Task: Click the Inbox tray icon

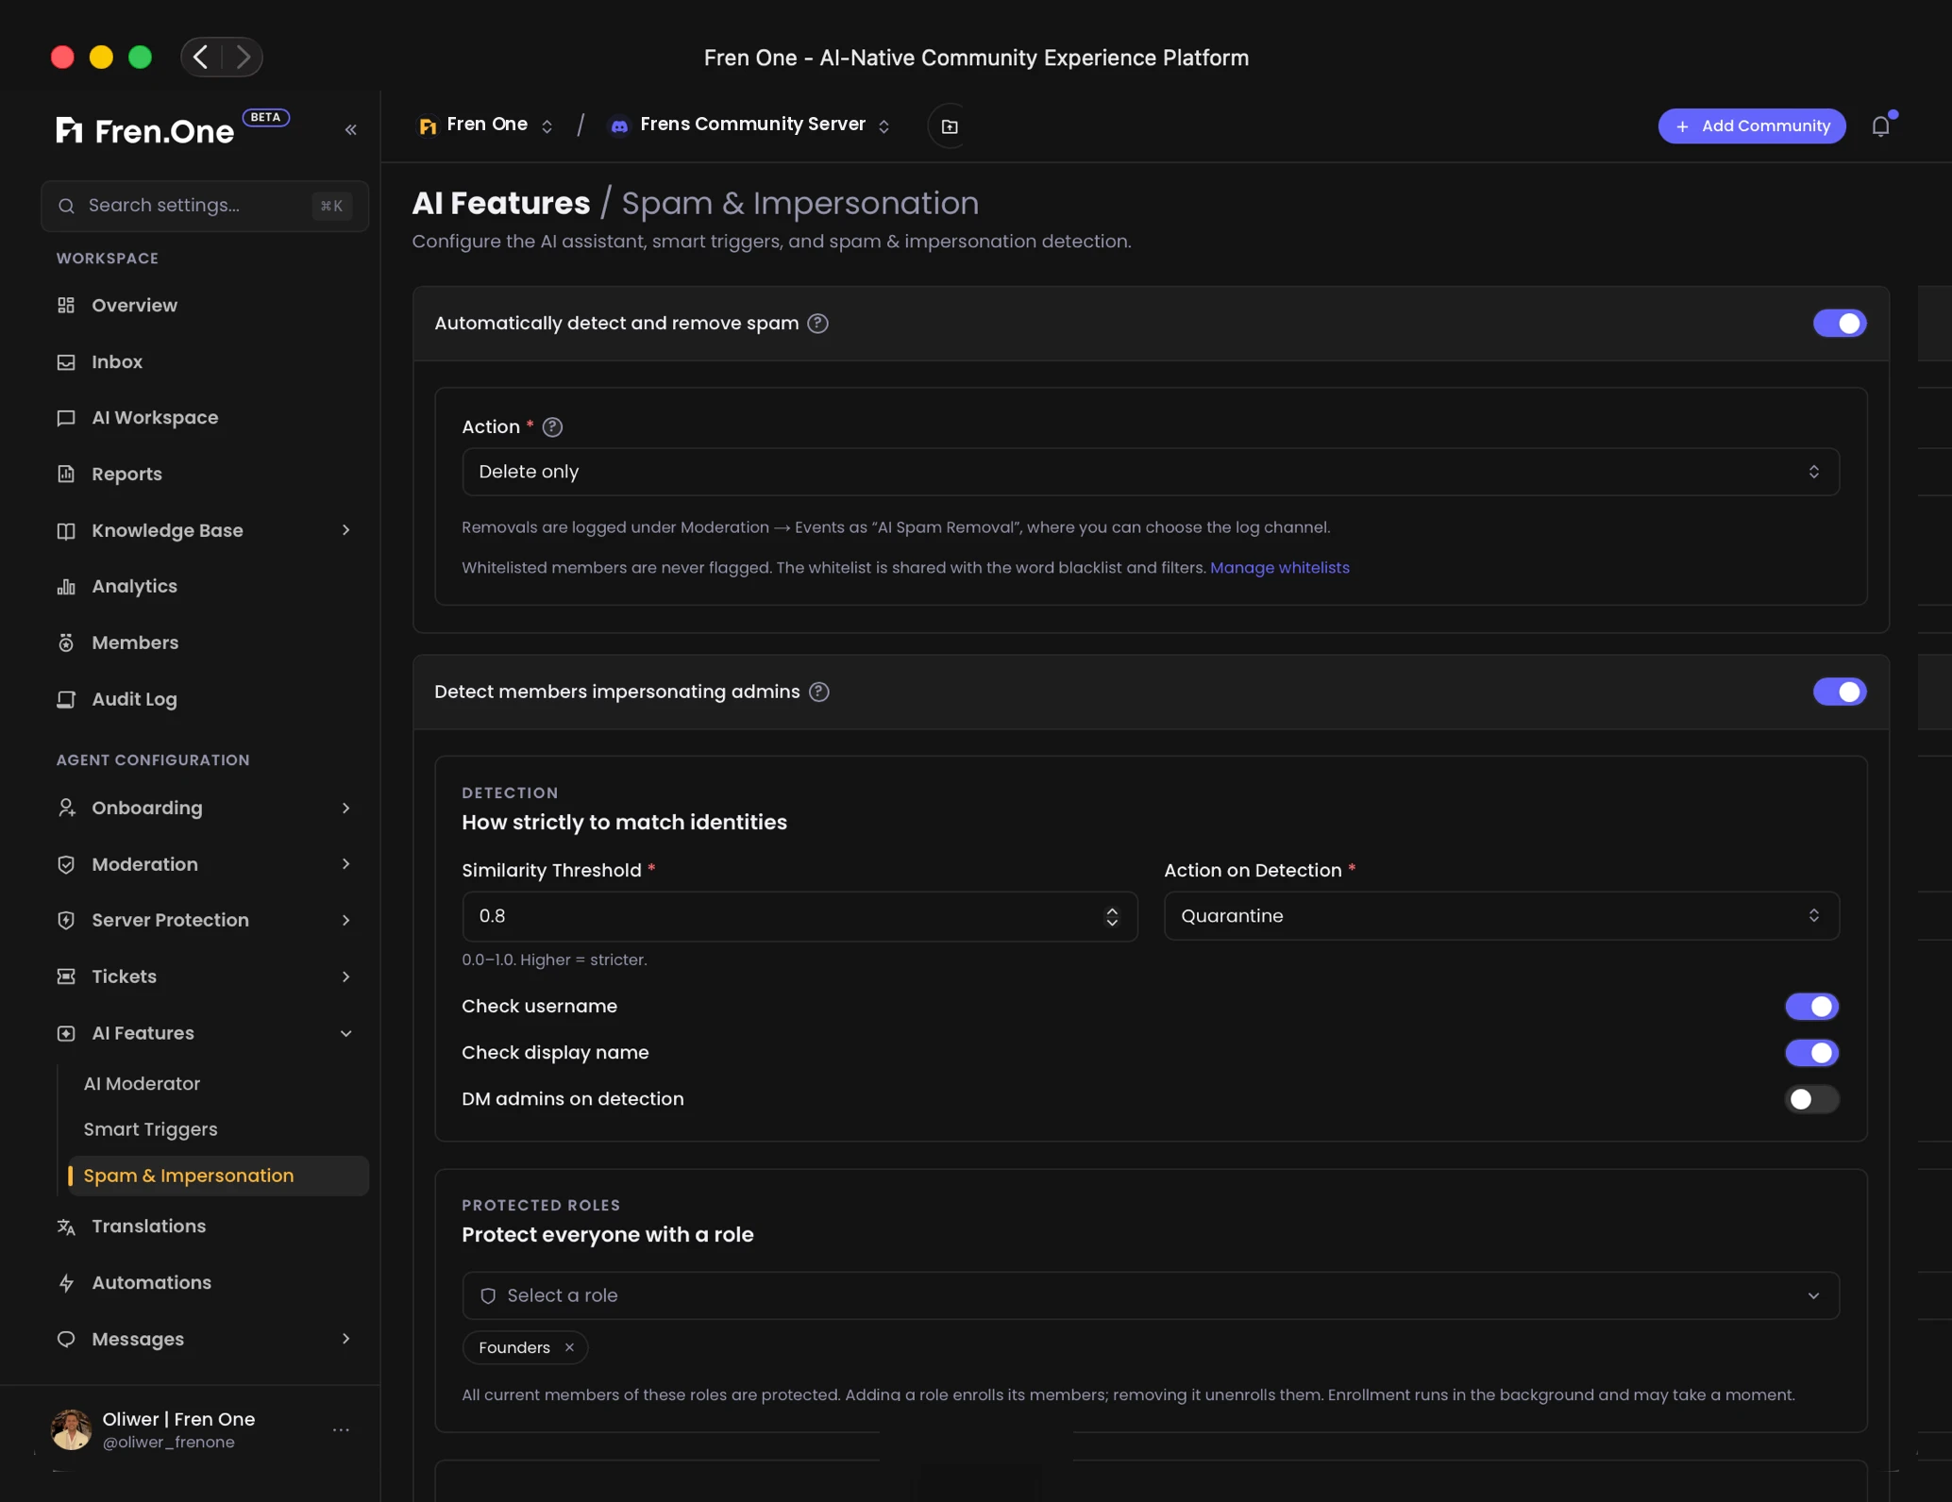Action: pyautogui.click(x=66, y=361)
